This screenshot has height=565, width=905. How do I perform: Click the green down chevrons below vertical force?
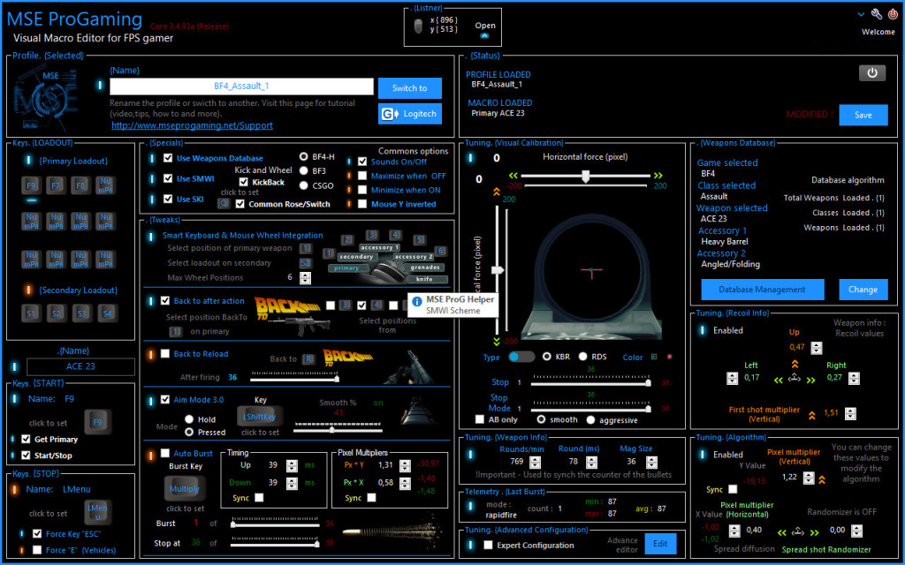point(496,342)
